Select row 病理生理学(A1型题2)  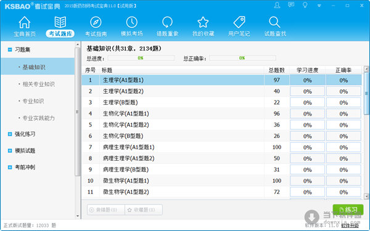click(x=221, y=158)
